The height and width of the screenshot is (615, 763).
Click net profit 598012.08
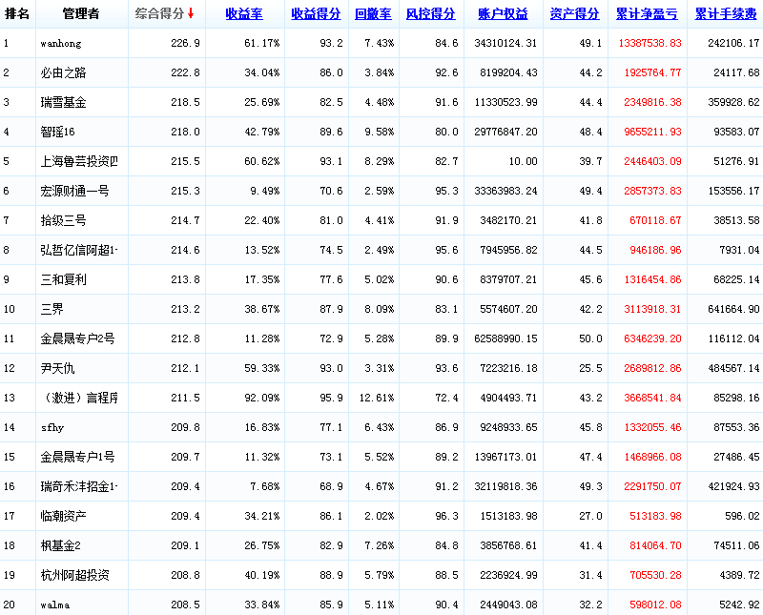655,605
